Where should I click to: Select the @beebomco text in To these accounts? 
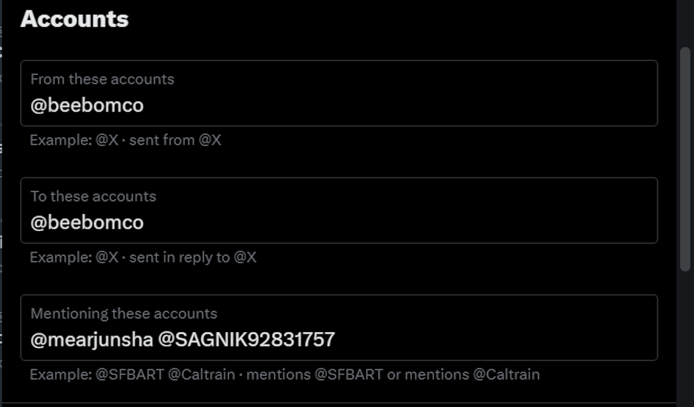87,222
